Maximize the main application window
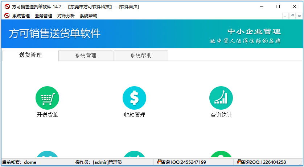Viewport: 304px width, 167px height. click(278, 6)
